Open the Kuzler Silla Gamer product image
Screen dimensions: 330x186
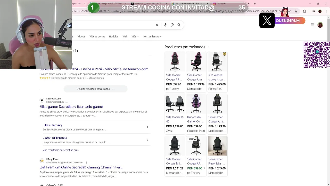coord(196,104)
